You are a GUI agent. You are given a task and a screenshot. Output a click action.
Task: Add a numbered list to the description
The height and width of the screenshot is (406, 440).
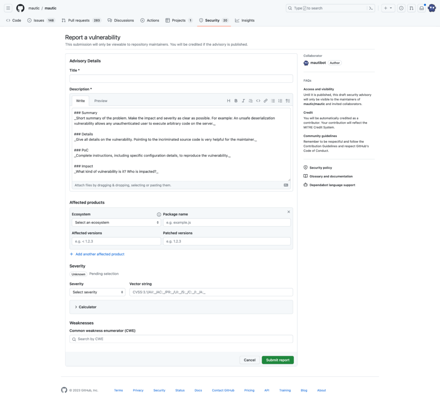280,100
